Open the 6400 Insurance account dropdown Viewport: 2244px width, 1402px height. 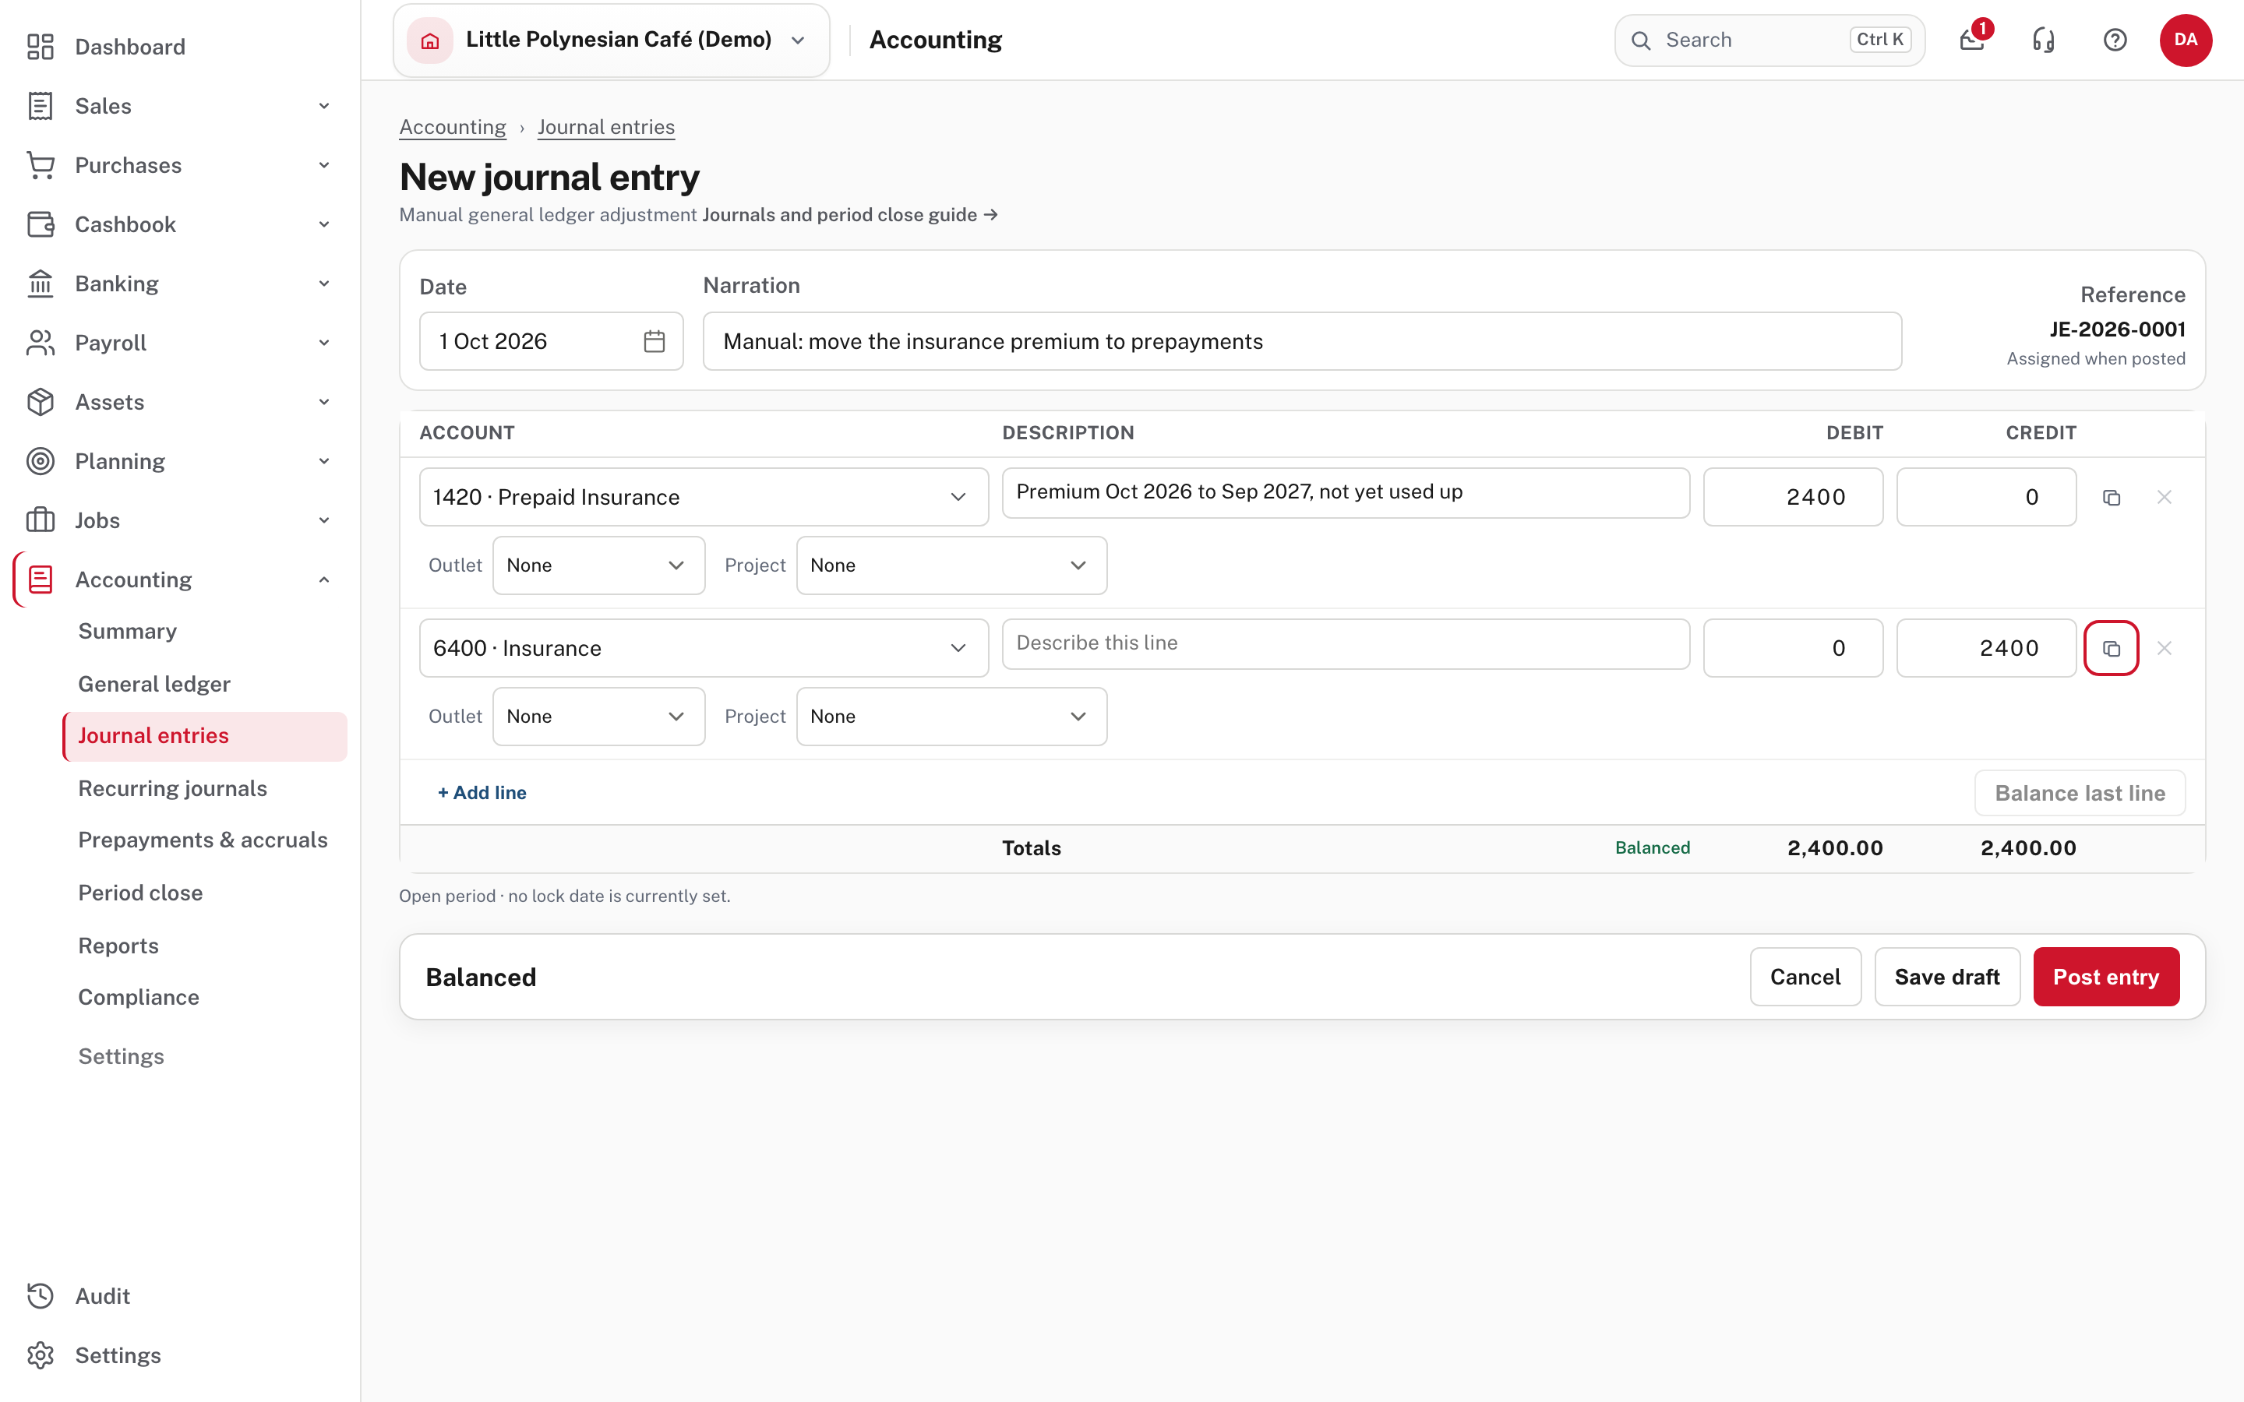(x=704, y=648)
